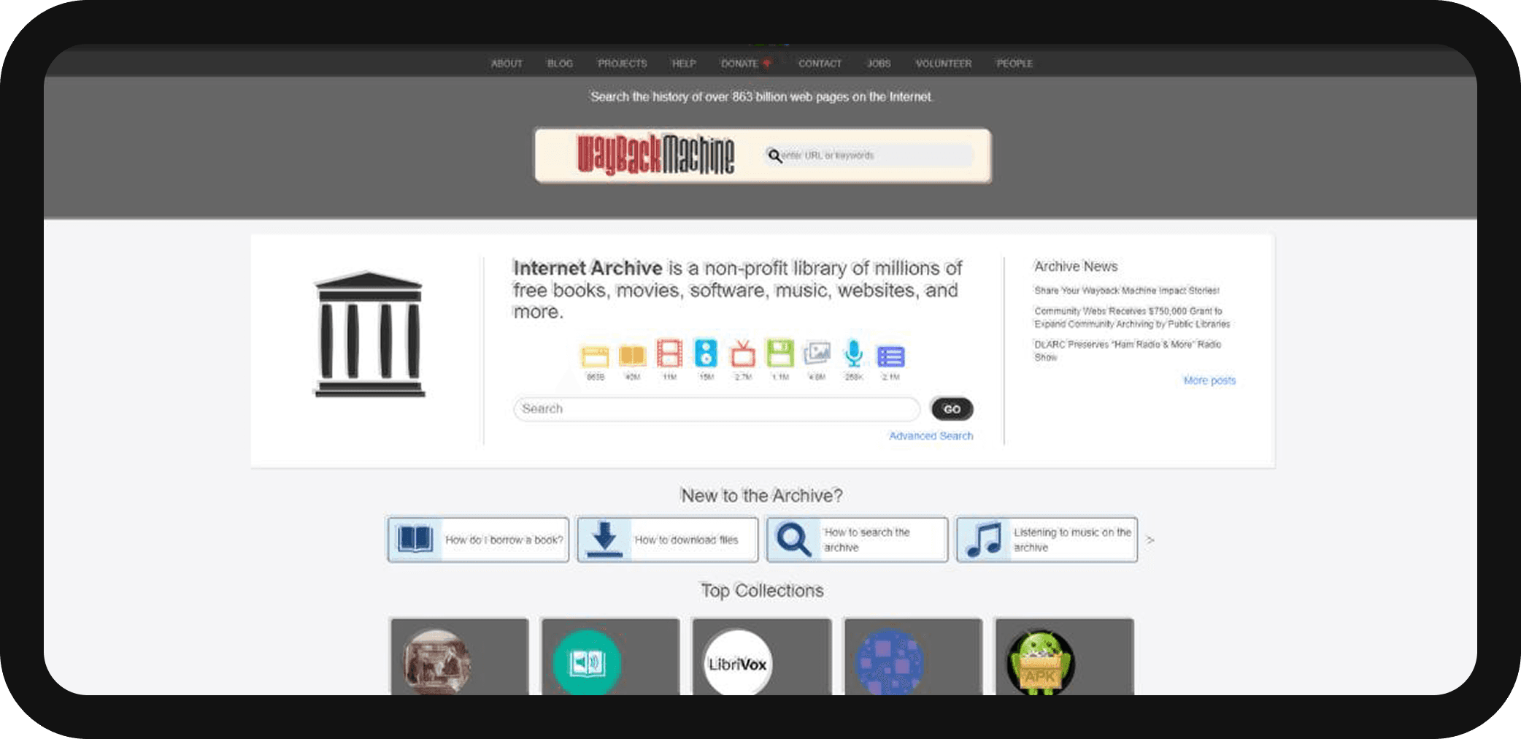Go to the Contact page
Image resolution: width=1521 pixels, height=739 pixels.
(x=820, y=64)
